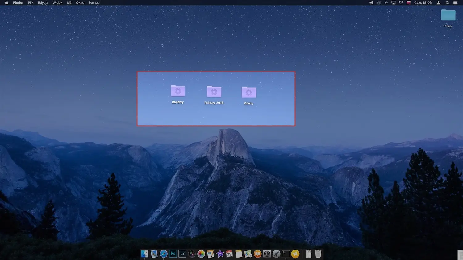Open Adobe Lightroom in the Dock
Viewport: 463px width, 260px height.
point(182,254)
